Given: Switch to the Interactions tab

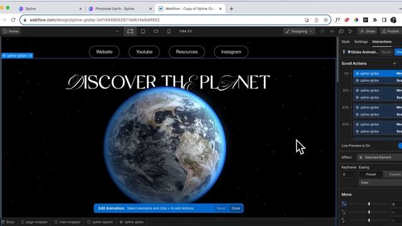Looking at the screenshot, I should 382,41.
